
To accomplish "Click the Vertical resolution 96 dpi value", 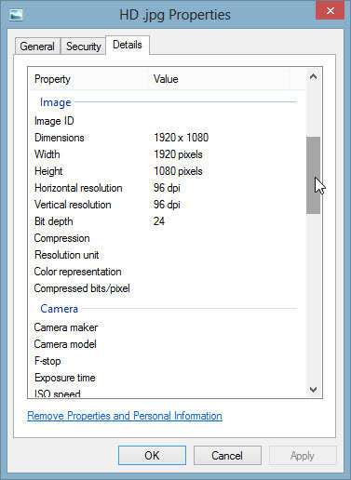I will 167,205.
